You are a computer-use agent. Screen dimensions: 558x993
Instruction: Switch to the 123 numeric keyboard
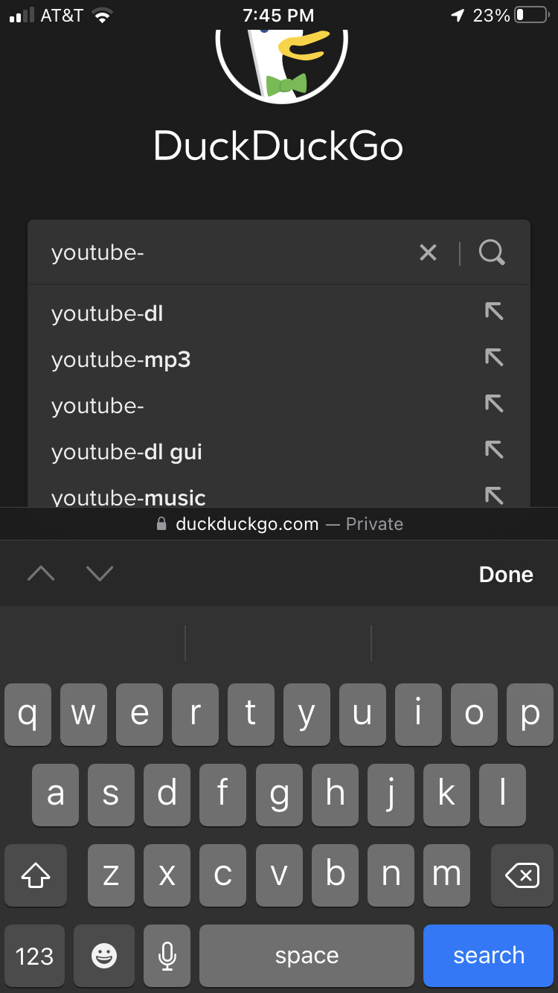click(x=35, y=956)
